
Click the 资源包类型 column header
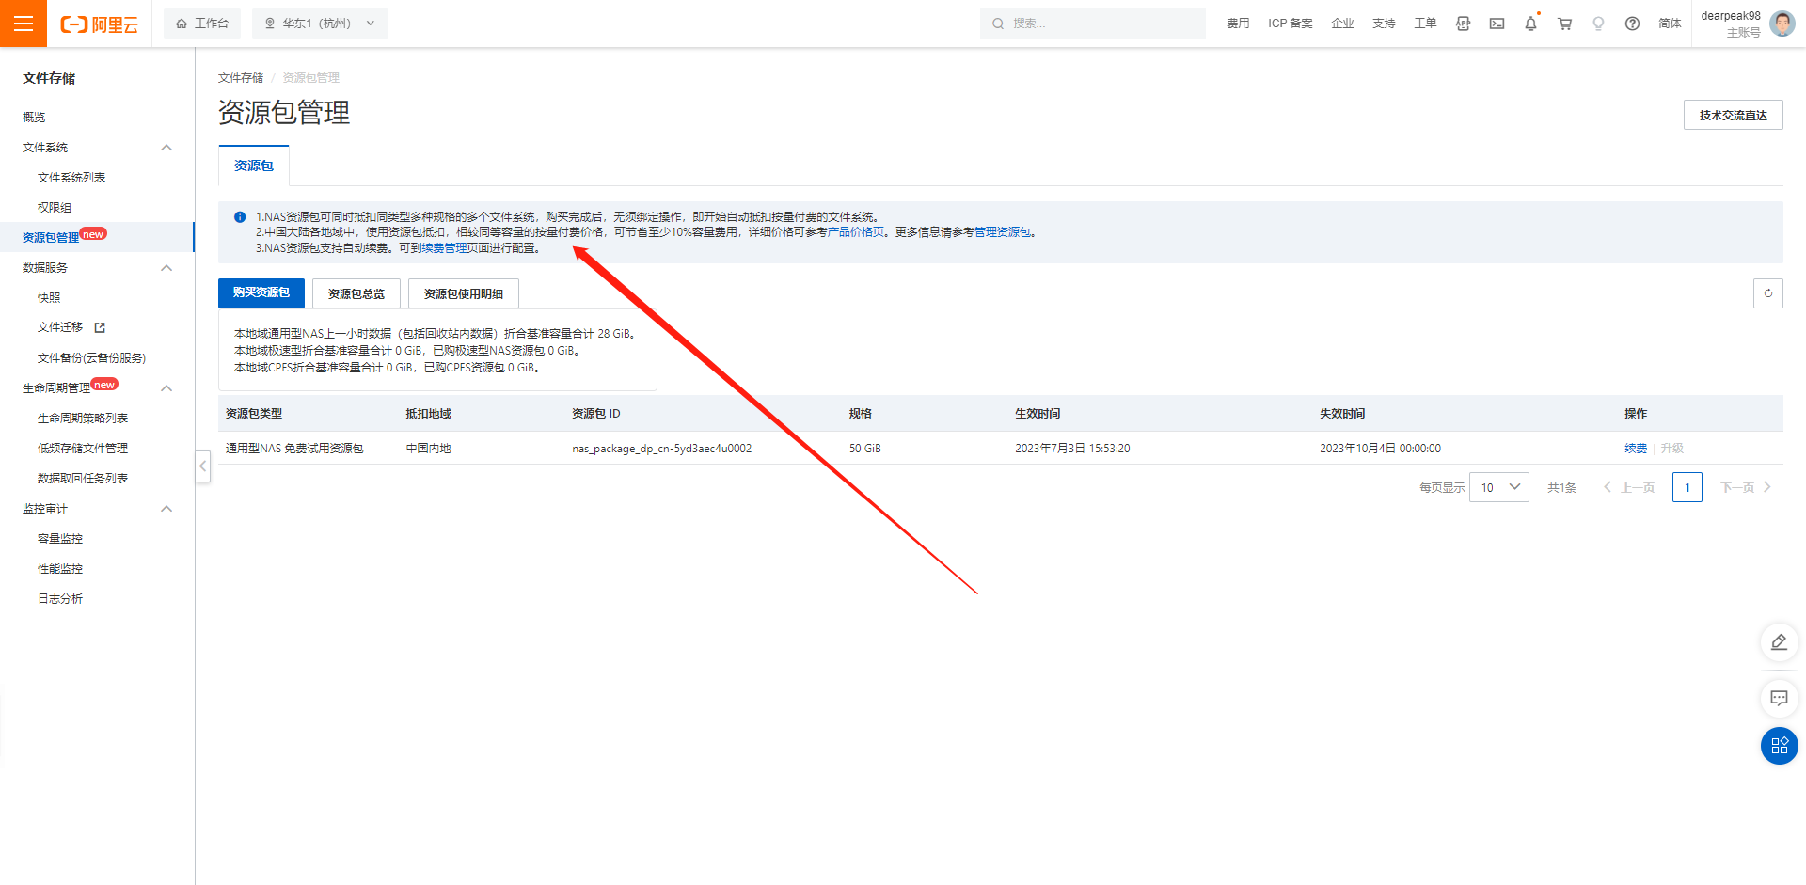254,414
